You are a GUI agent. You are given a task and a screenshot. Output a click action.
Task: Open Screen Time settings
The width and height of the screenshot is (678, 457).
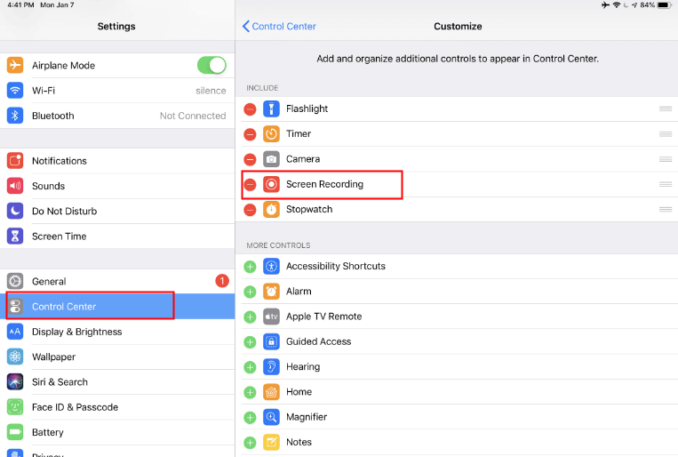coord(117,236)
